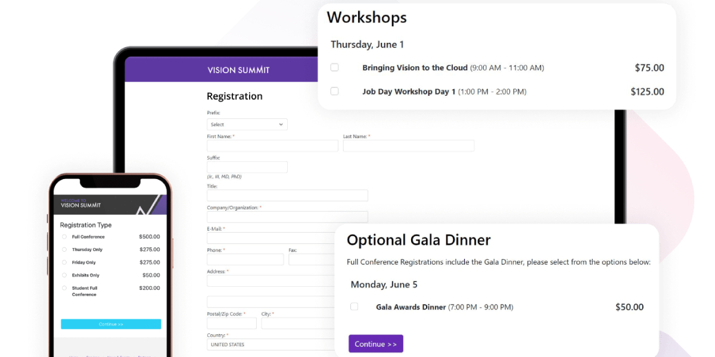Click the Vision Summit logo in tablet header

click(238, 70)
